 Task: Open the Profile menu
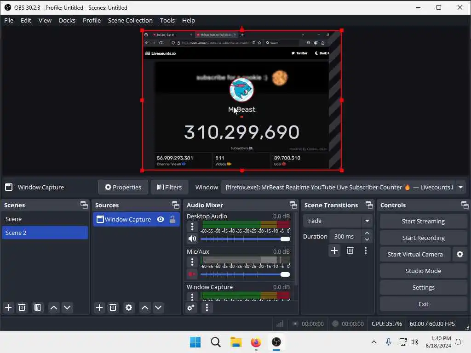[x=92, y=20]
